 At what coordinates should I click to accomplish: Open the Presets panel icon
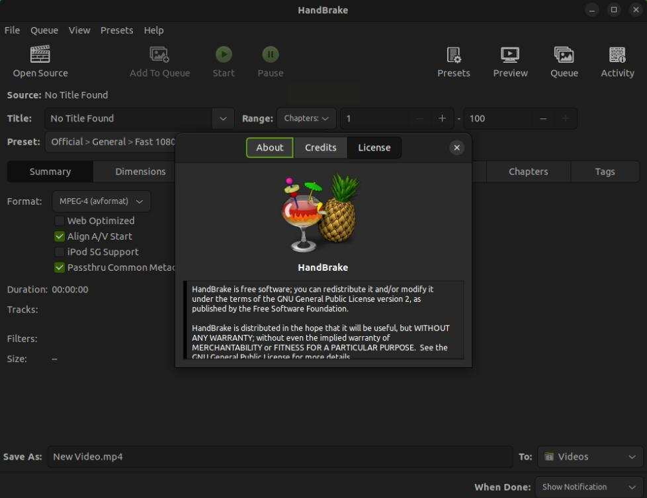pos(453,54)
